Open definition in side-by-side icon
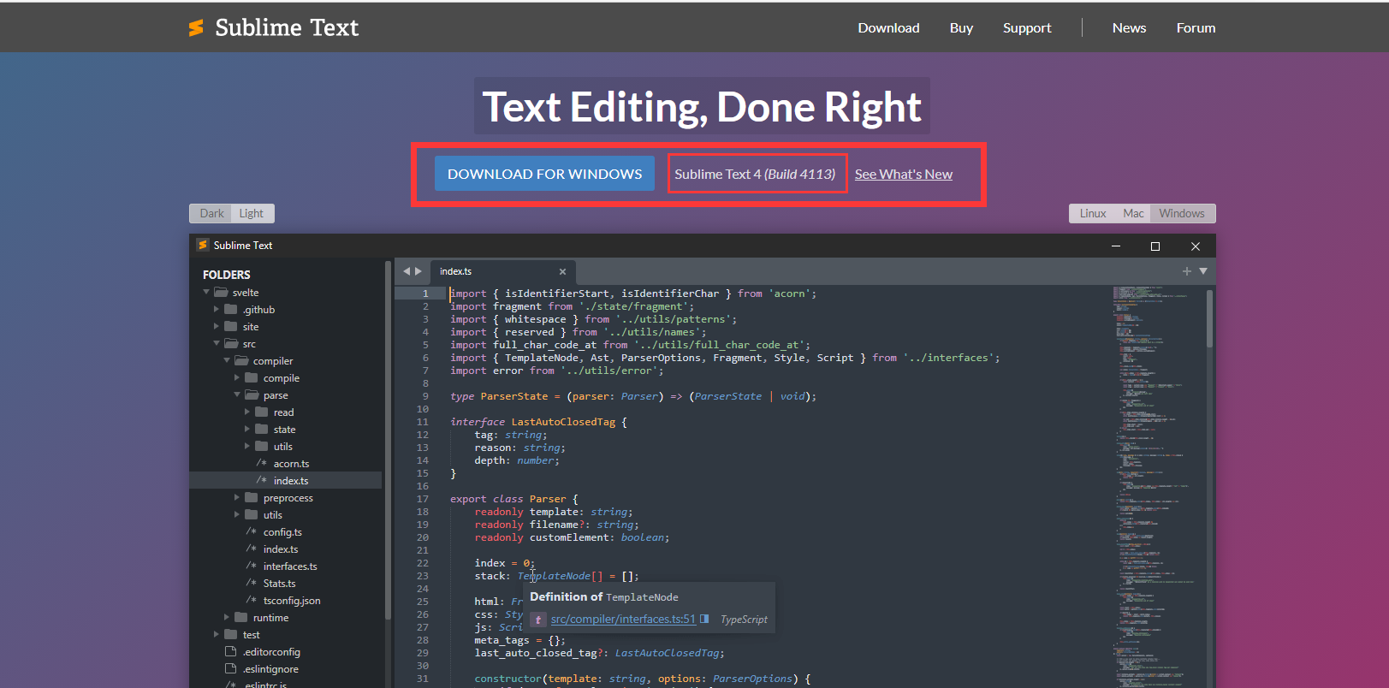 point(704,619)
